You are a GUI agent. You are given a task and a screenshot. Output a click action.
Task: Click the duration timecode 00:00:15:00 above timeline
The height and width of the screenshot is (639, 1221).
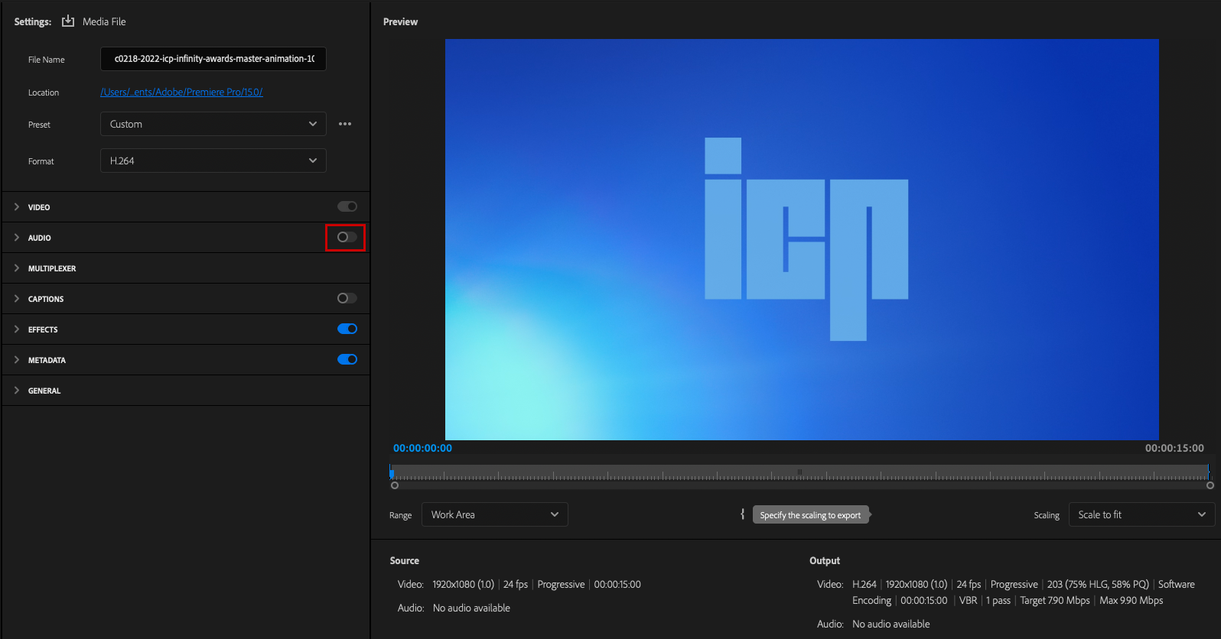(x=1174, y=448)
